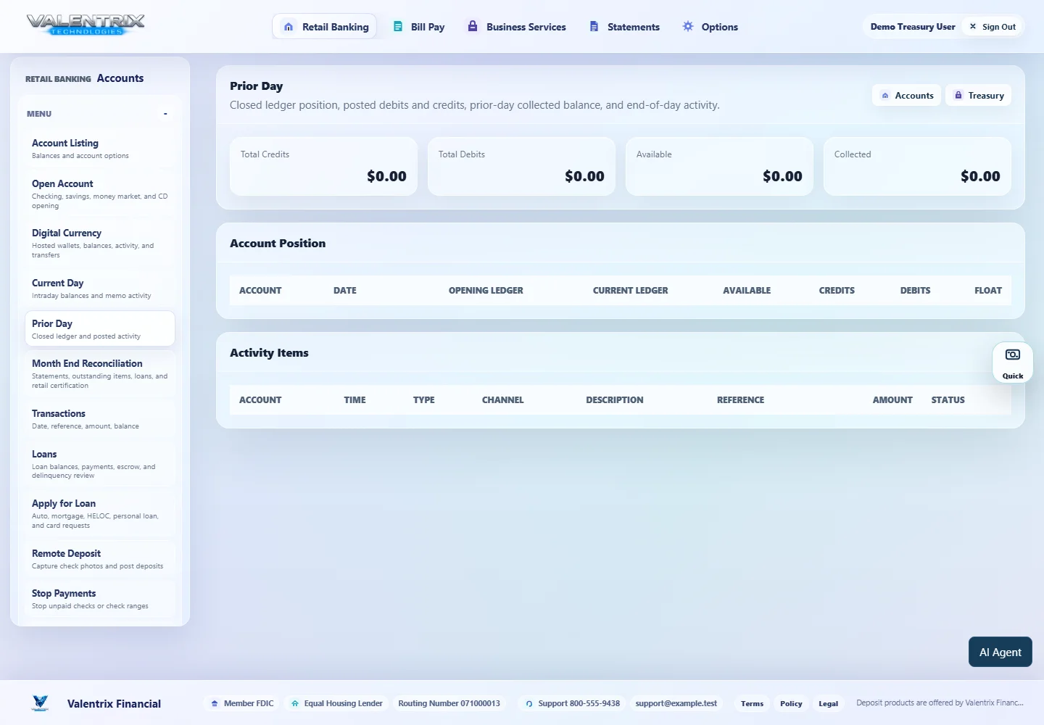This screenshot has width=1044, height=725.
Task: Click the Bill Pay document icon
Action: (398, 26)
